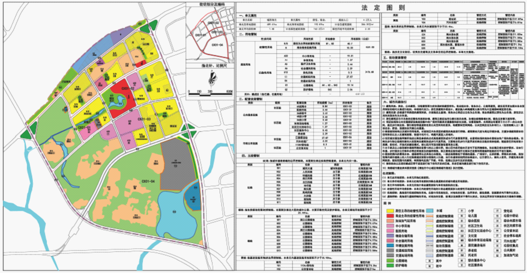Click the 公交首末站 bus terminal legend icon

pos(497,231)
